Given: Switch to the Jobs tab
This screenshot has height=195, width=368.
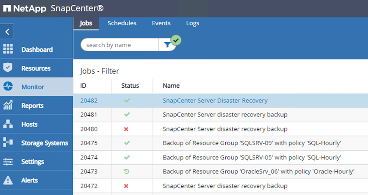Looking at the screenshot, I should click(86, 23).
